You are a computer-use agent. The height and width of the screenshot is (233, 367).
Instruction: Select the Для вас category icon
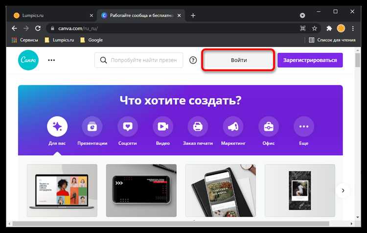point(57,127)
